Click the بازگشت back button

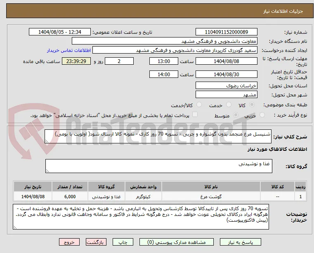(96, 242)
